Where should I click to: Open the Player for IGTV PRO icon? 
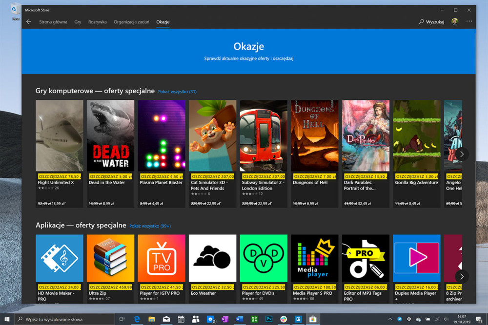pos(162,258)
